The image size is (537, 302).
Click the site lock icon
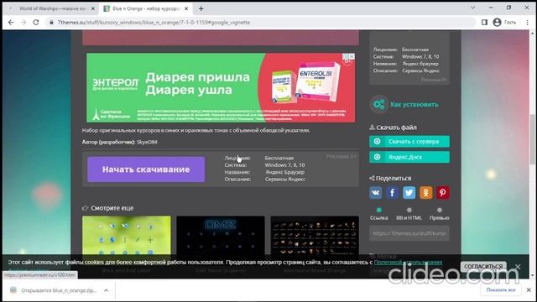tap(51, 23)
